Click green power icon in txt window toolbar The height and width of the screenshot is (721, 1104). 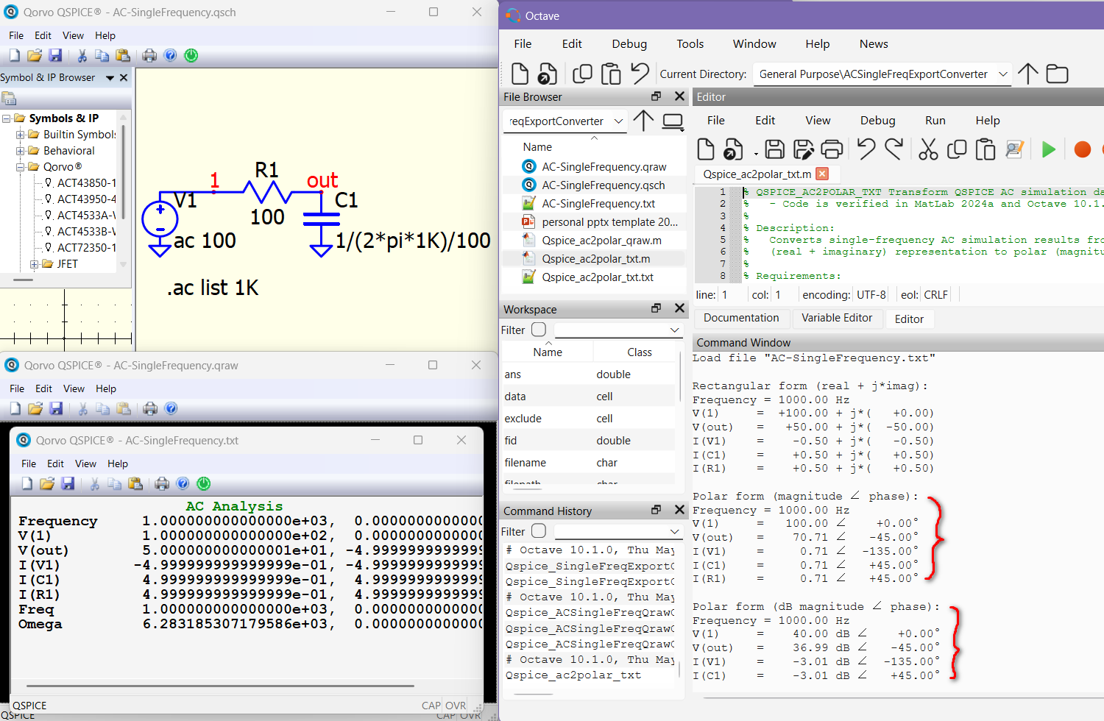(x=204, y=483)
